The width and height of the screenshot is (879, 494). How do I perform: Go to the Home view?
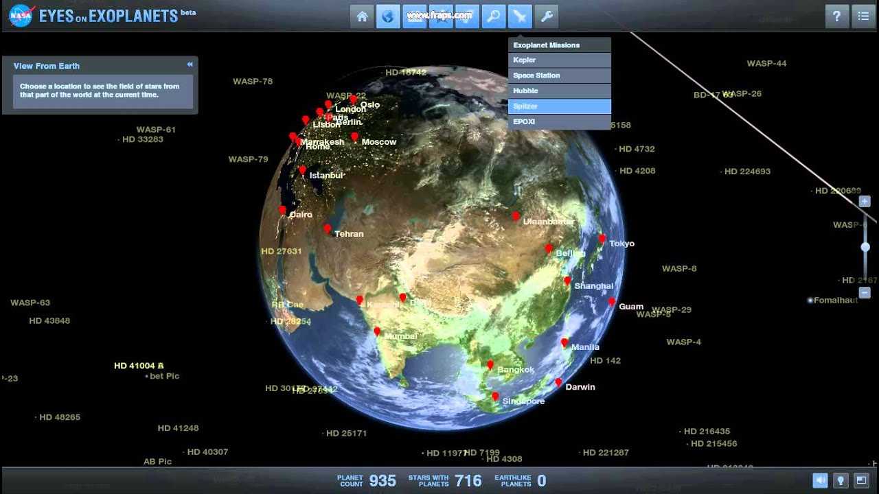pyautogui.click(x=362, y=16)
